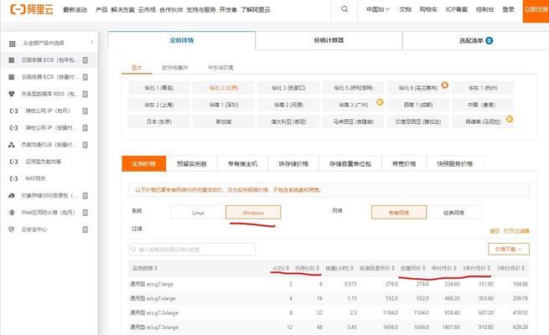Image resolution: width=549 pixels, height=335 pixels.
Task: Open the 块存储价格 tab
Action: coord(293,163)
